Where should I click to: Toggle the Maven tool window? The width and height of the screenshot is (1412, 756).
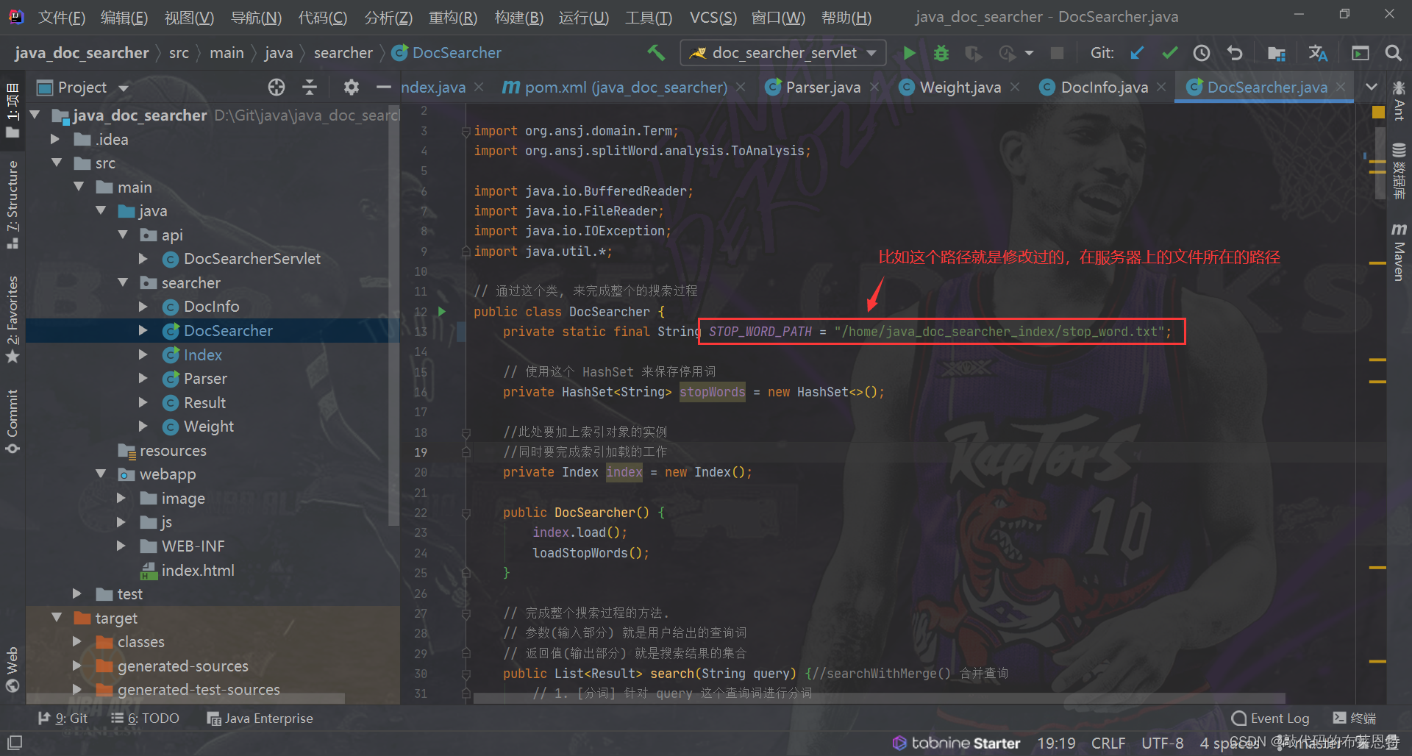[1399, 252]
